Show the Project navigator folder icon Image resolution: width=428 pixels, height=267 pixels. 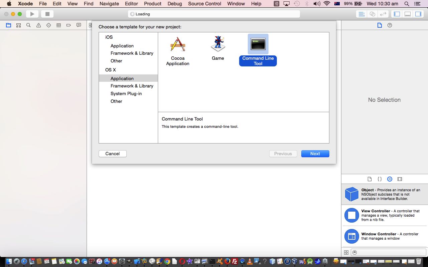click(8, 25)
